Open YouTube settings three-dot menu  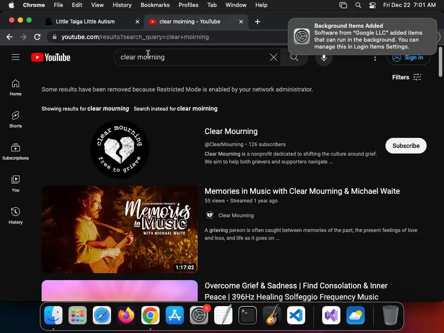click(x=375, y=58)
